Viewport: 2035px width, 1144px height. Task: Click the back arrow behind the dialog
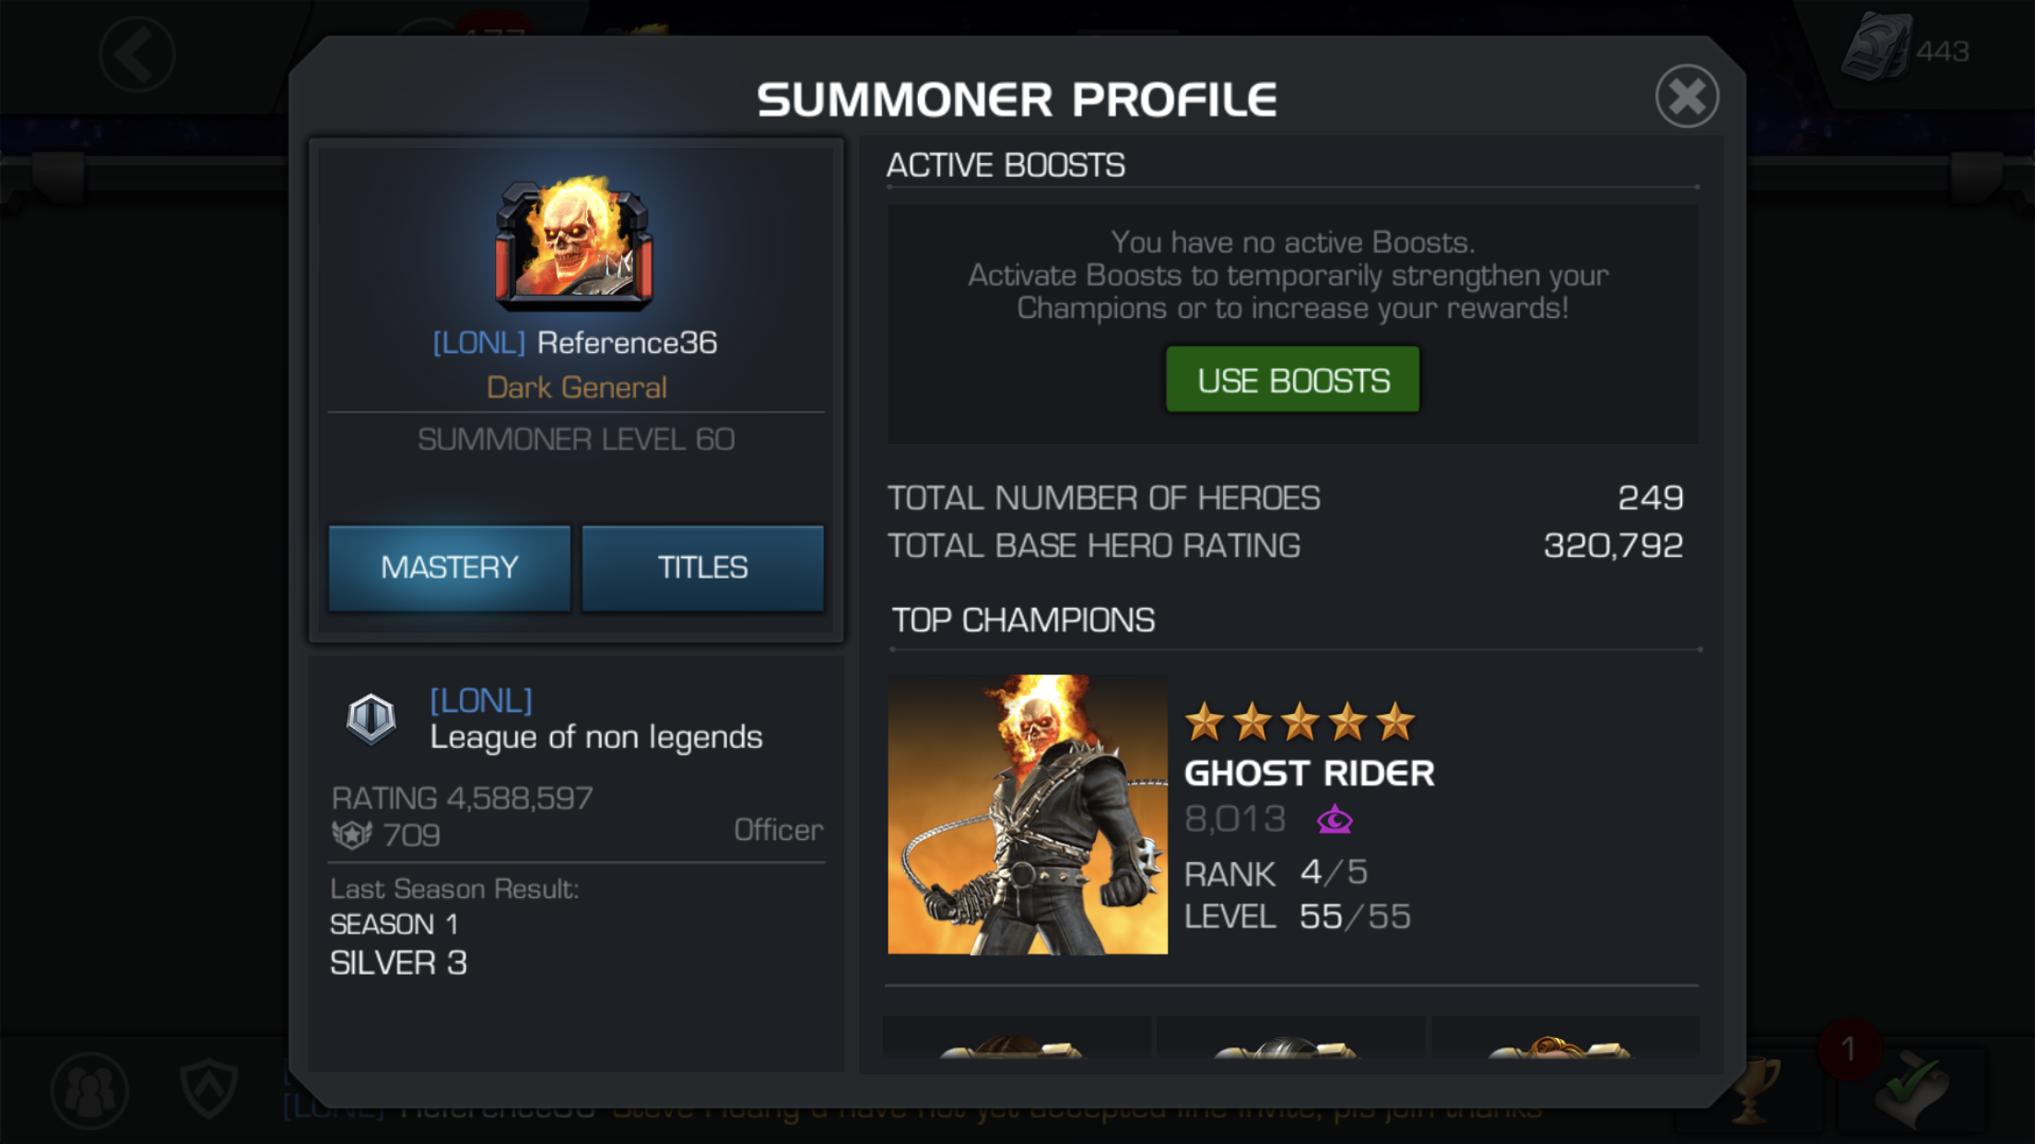click(137, 54)
